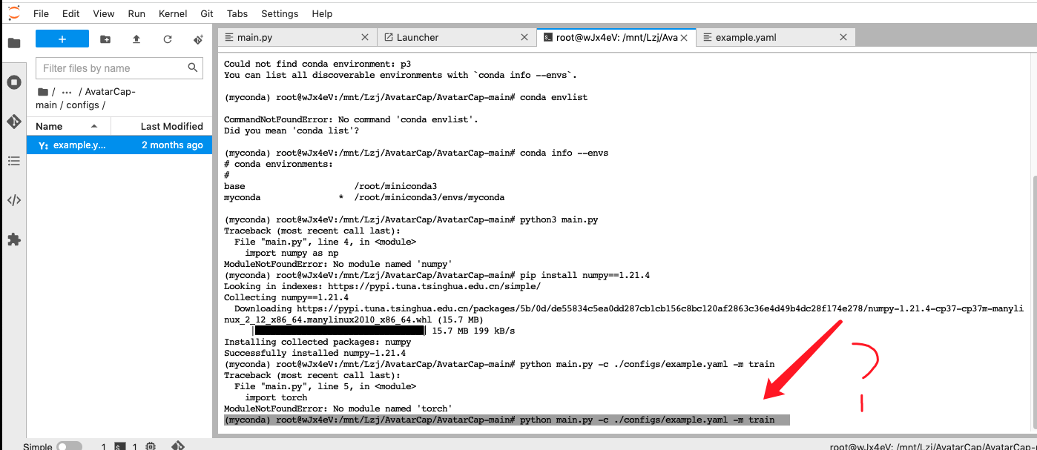Close the Launcher tab

point(524,37)
